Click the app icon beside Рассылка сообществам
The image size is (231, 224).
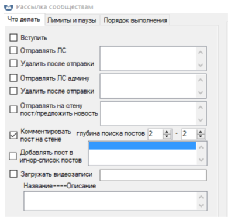click(x=8, y=7)
